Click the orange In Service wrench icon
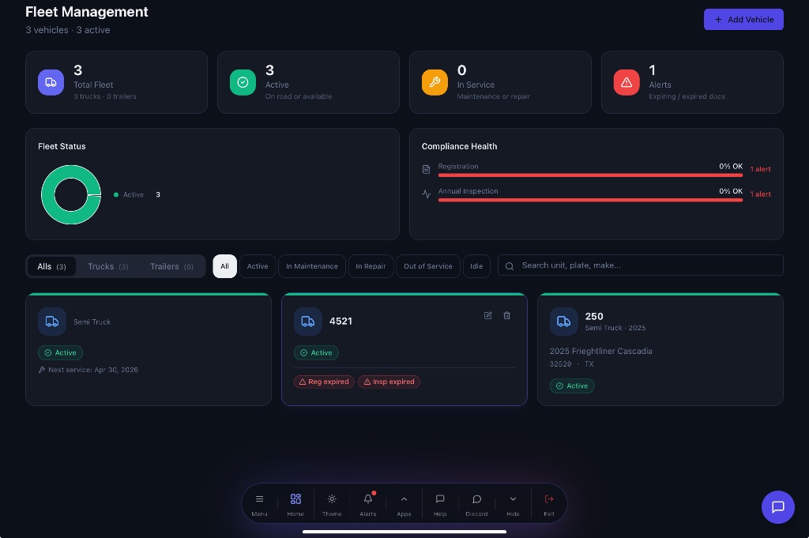The height and width of the screenshot is (538, 809). [435, 82]
